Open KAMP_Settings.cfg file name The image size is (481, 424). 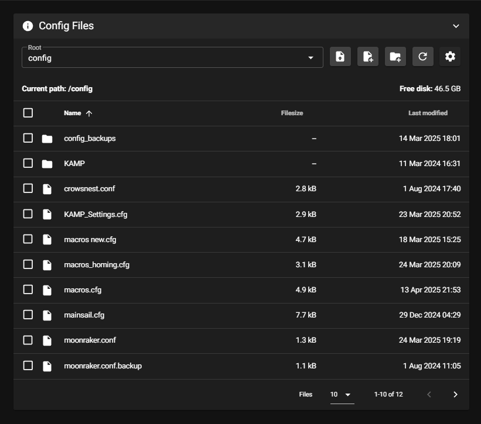tap(95, 214)
